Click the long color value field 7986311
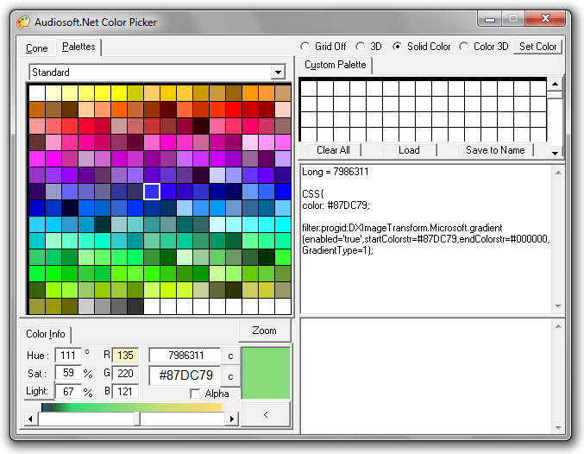The width and height of the screenshot is (584, 454). click(185, 356)
